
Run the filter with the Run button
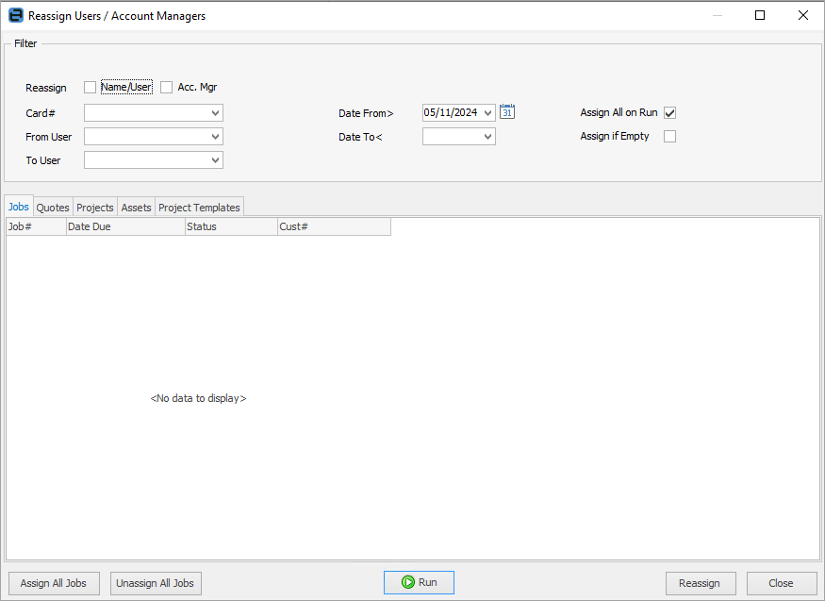[419, 582]
